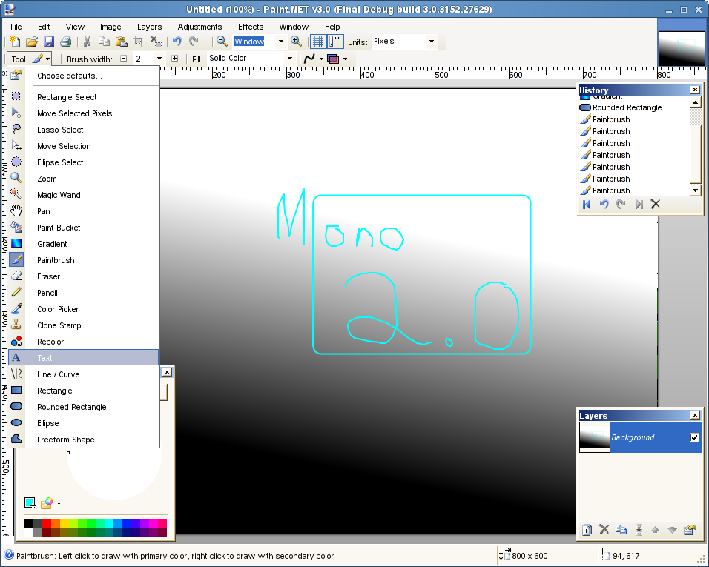Close the History panel
Viewport: 709px width, 567px height.
tap(696, 90)
